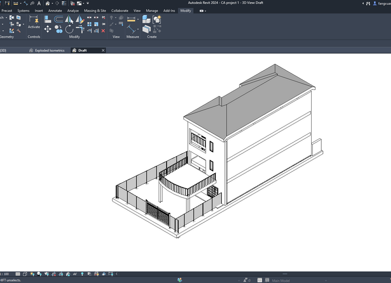Screen dimensions: 391x283
Task: Click Split with Gap tool
Action: [96, 18]
